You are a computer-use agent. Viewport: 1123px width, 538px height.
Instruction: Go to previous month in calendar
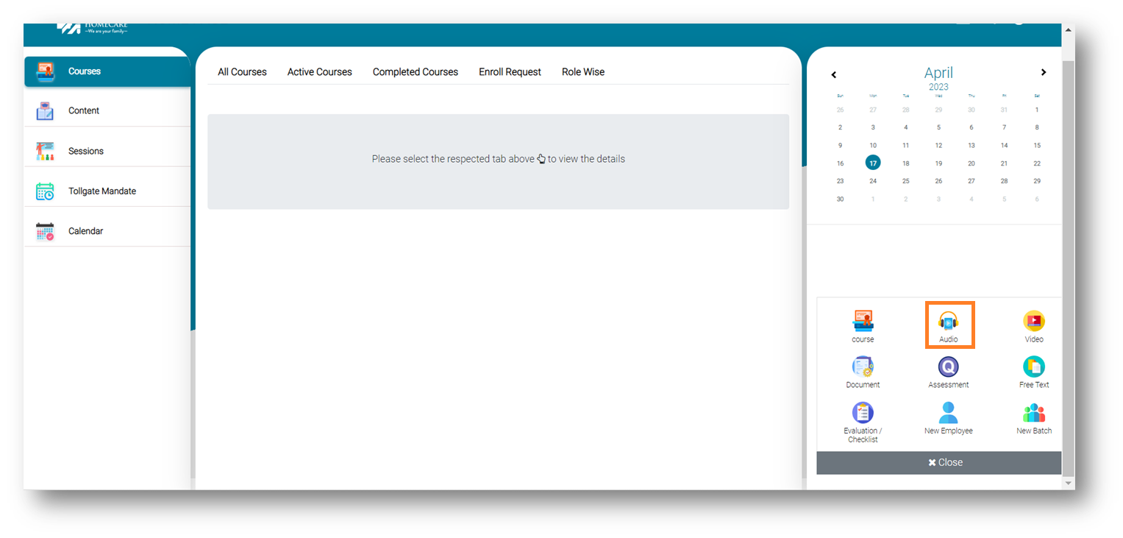(x=834, y=74)
